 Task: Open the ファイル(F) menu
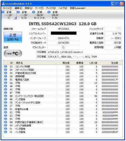tap(7, 8)
